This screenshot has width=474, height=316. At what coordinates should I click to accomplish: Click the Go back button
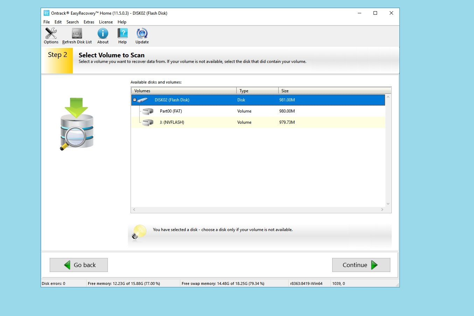[x=79, y=265]
